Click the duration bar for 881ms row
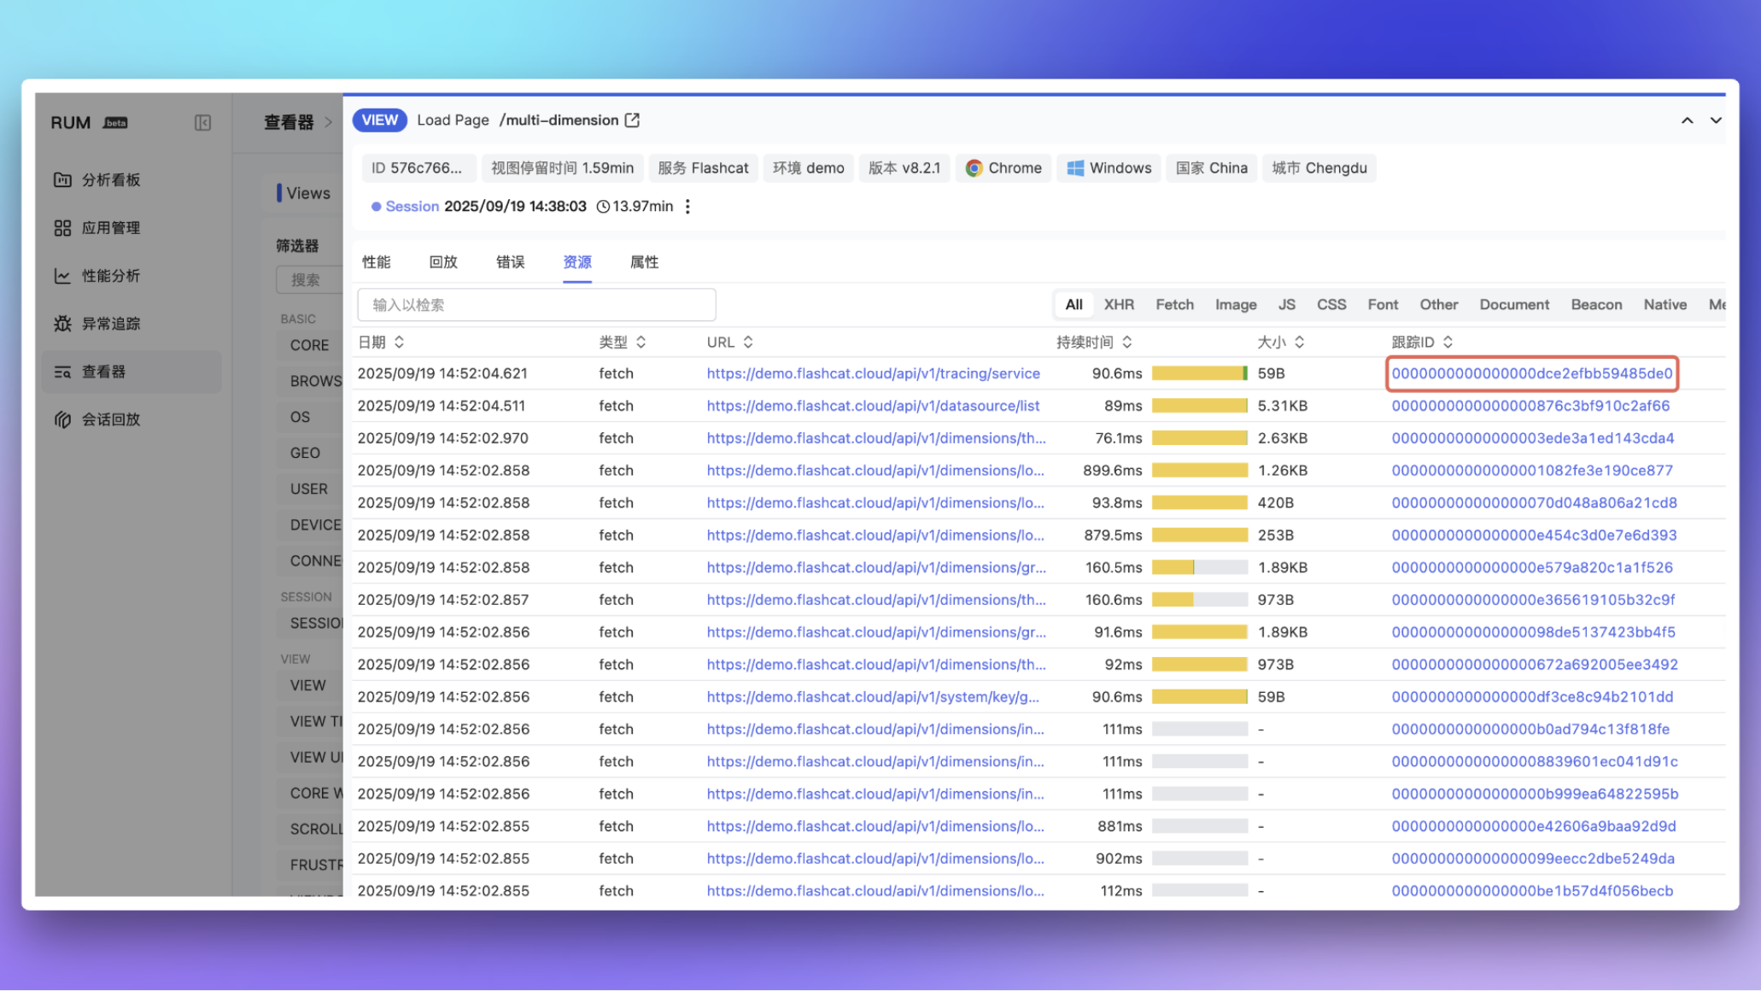Viewport: 1761px width, 991px height. 1199,827
